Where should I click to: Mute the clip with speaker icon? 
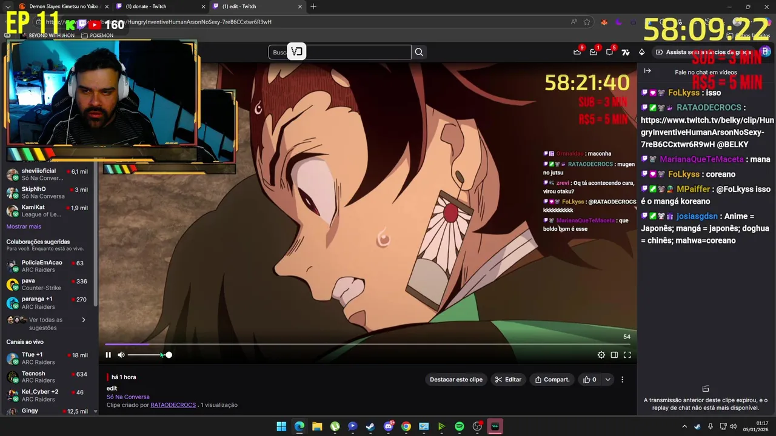tap(121, 355)
